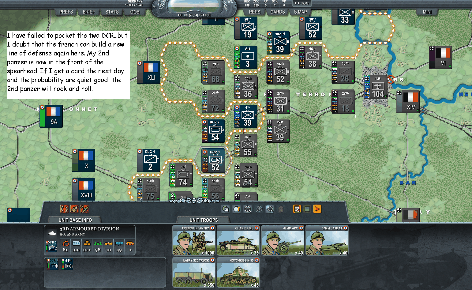472x290 pixels.
Task: Click the orange circular-arrows action icon
Action: (64, 209)
